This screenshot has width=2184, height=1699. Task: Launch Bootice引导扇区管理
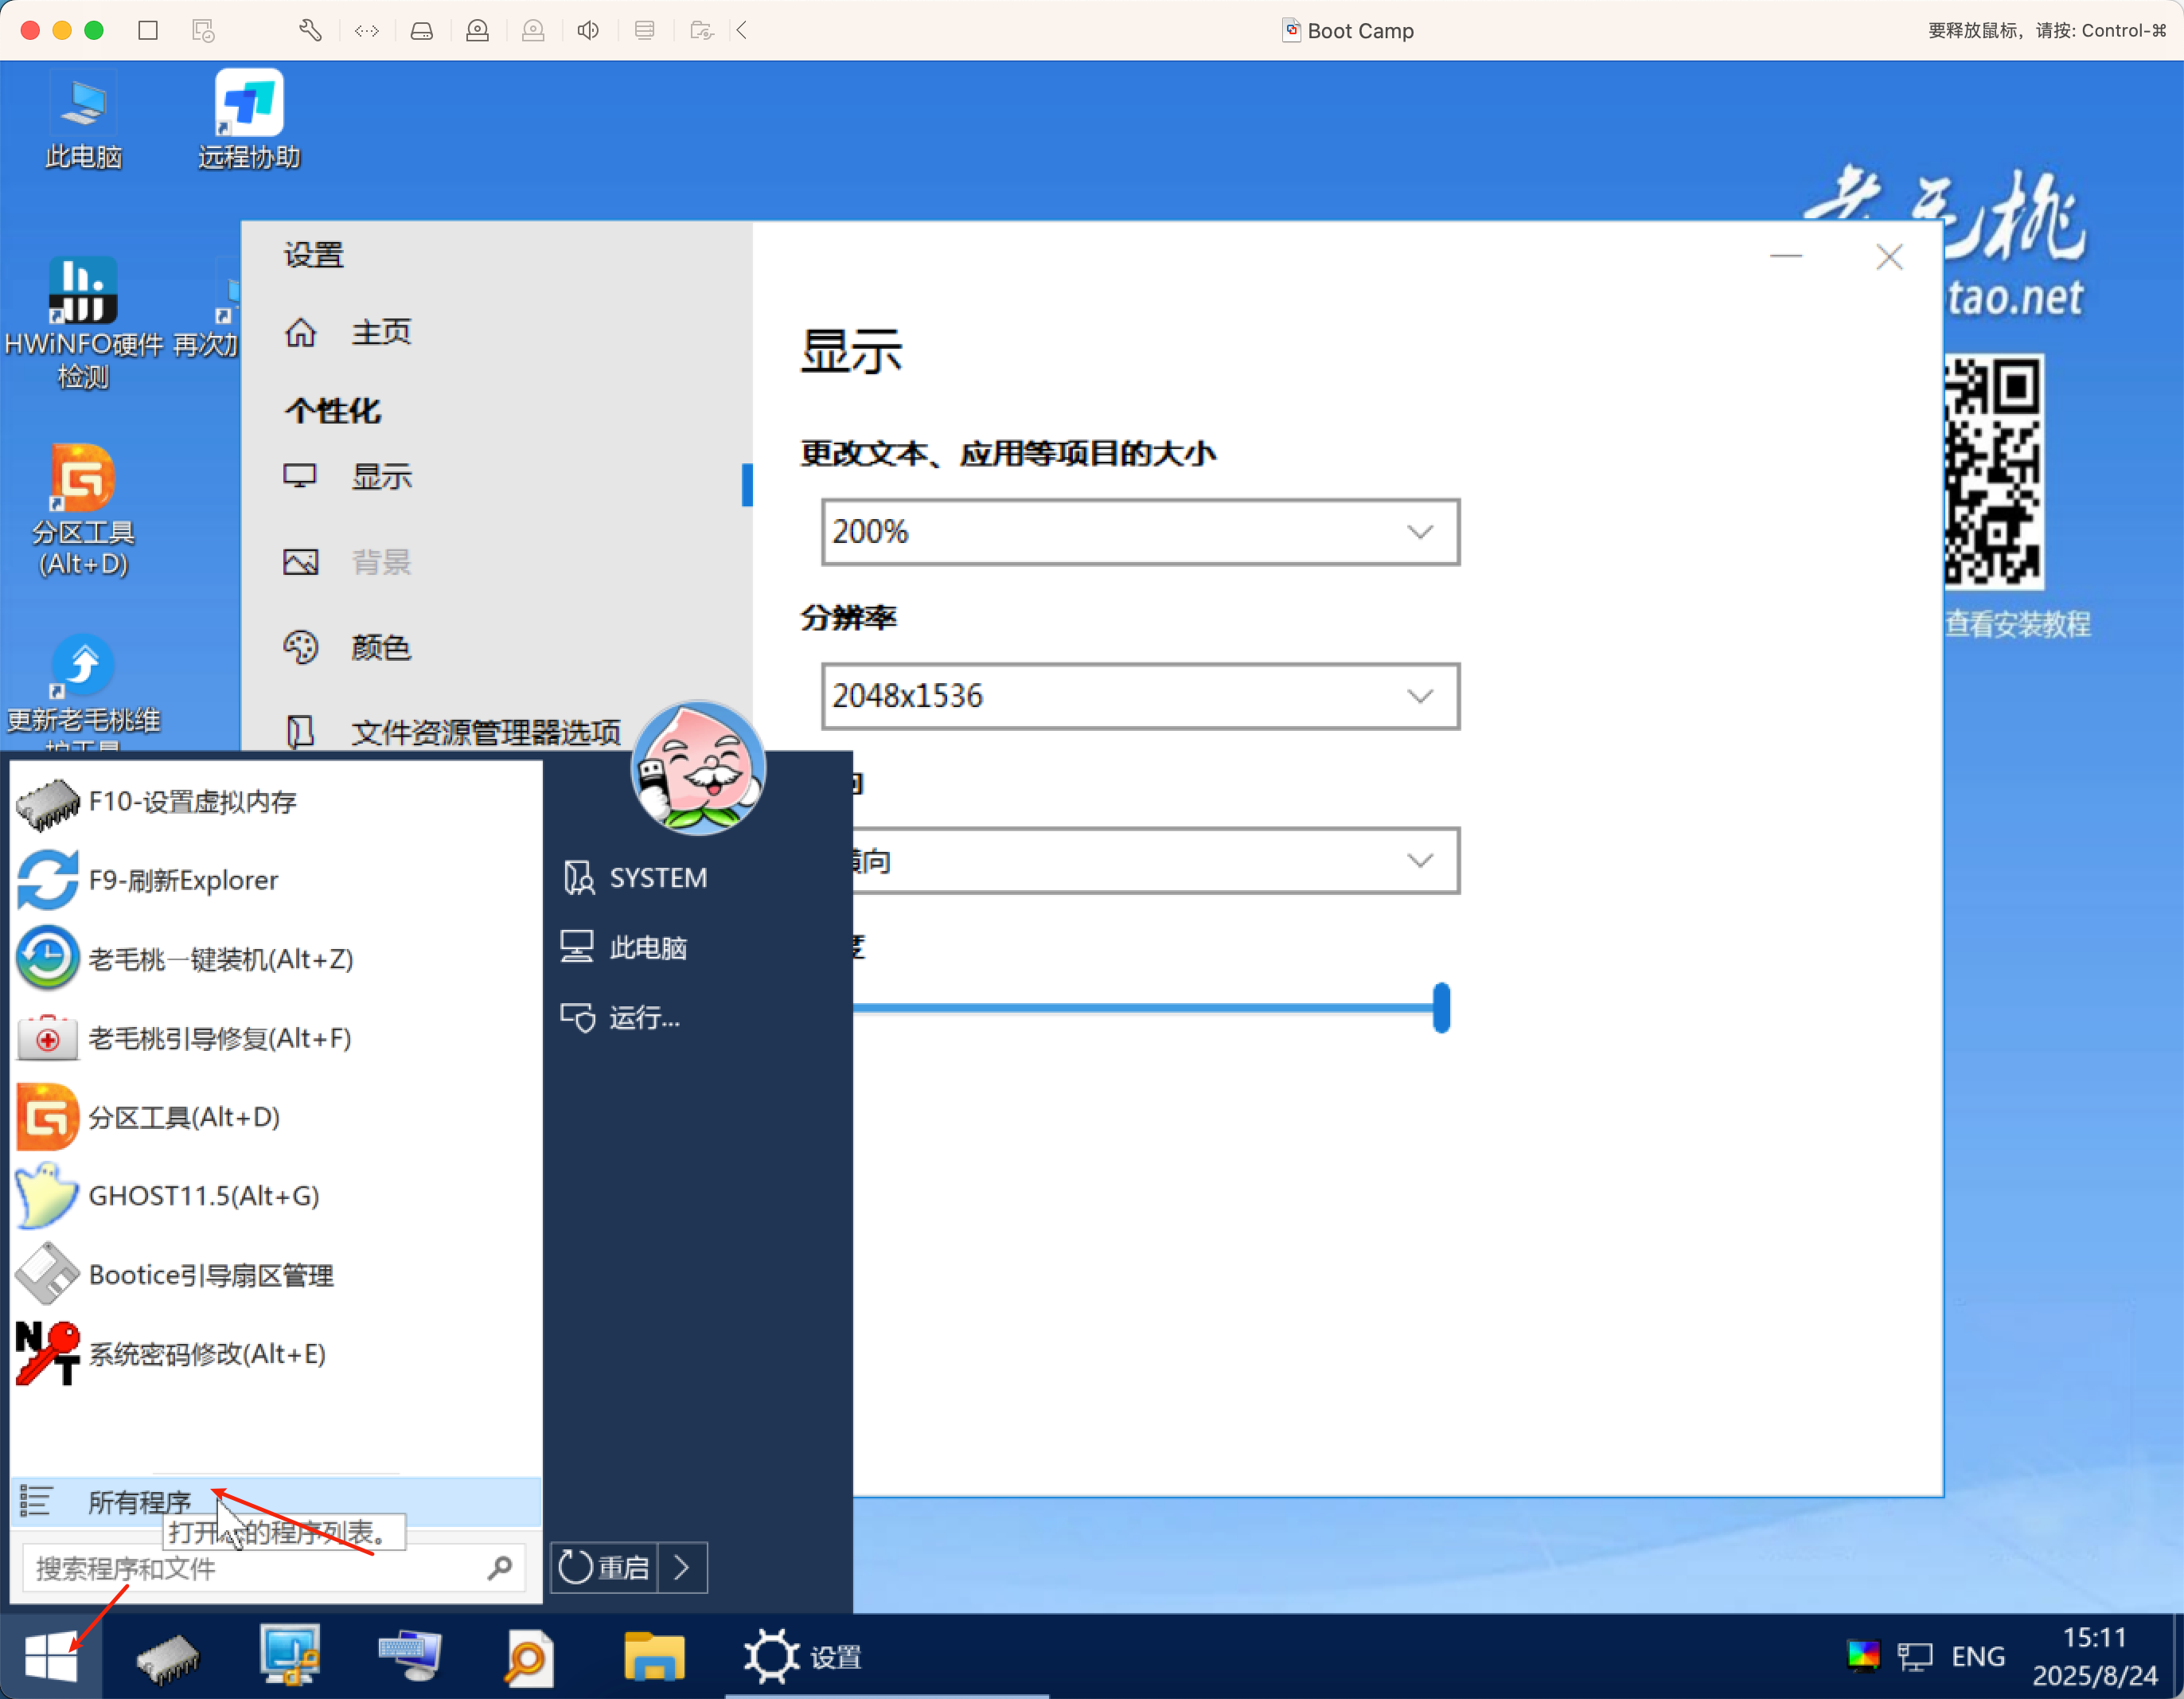click(x=275, y=1275)
